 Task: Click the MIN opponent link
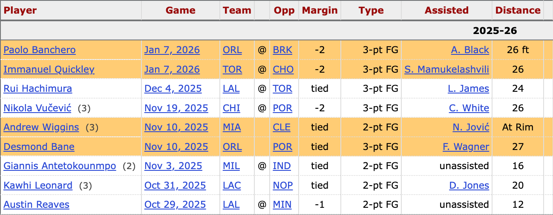click(x=282, y=205)
